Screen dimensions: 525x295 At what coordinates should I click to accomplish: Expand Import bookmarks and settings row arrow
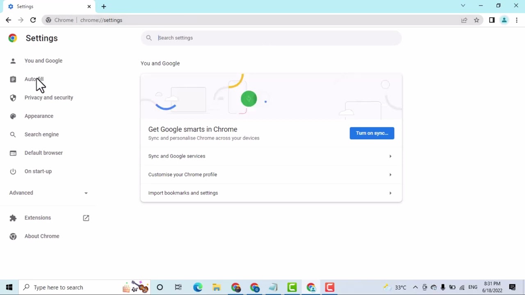[x=390, y=193]
